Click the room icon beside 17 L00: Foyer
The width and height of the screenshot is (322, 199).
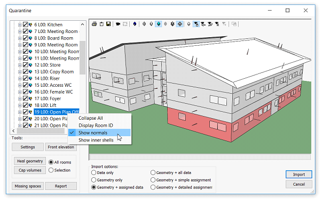pos(30,98)
